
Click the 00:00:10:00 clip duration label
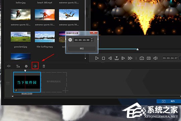27,94
